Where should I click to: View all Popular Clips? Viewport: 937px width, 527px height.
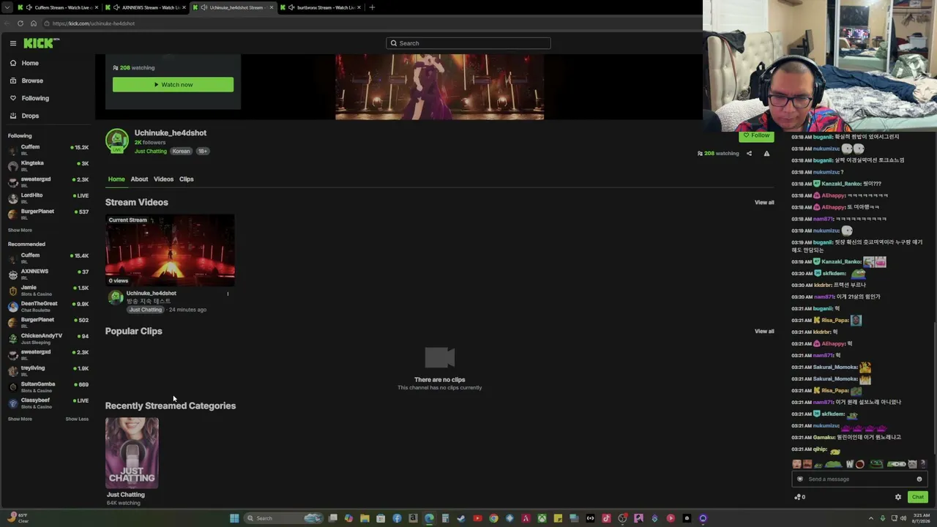[x=764, y=331]
